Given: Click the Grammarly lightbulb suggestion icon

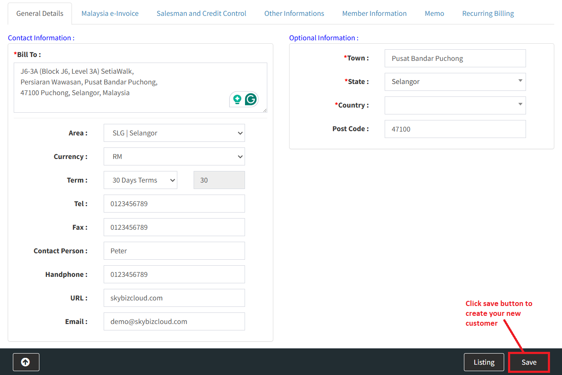Looking at the screenshot, I should click(237, 99).
